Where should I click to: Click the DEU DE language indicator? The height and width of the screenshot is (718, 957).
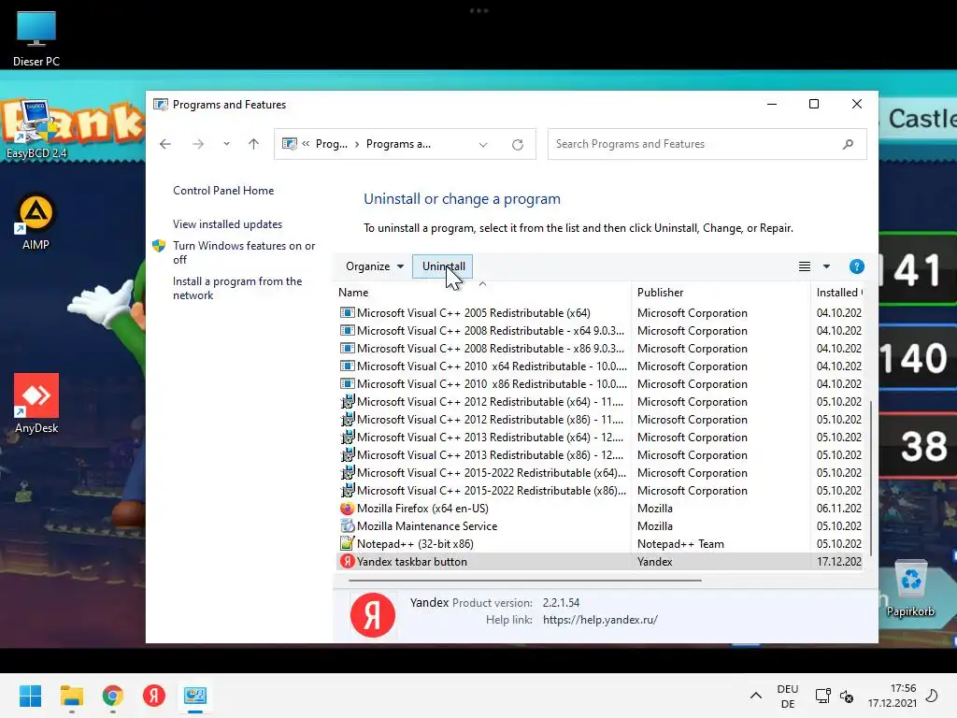pos(787,696)
